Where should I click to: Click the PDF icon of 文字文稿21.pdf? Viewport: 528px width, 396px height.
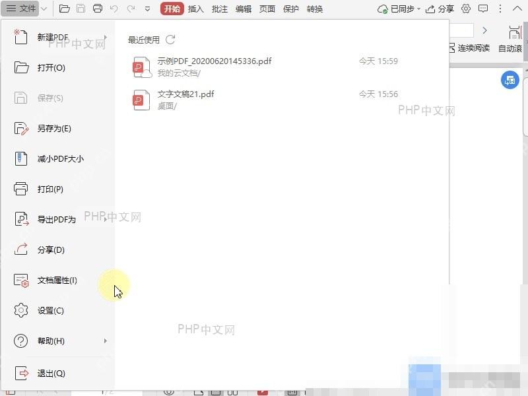pos(141,100)
